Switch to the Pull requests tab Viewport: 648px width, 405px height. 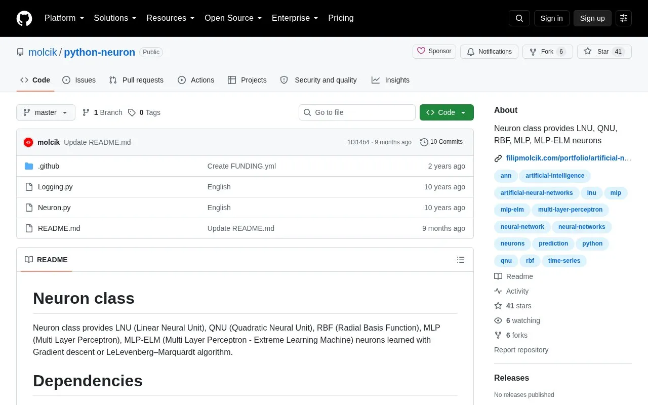coord(136,80)
